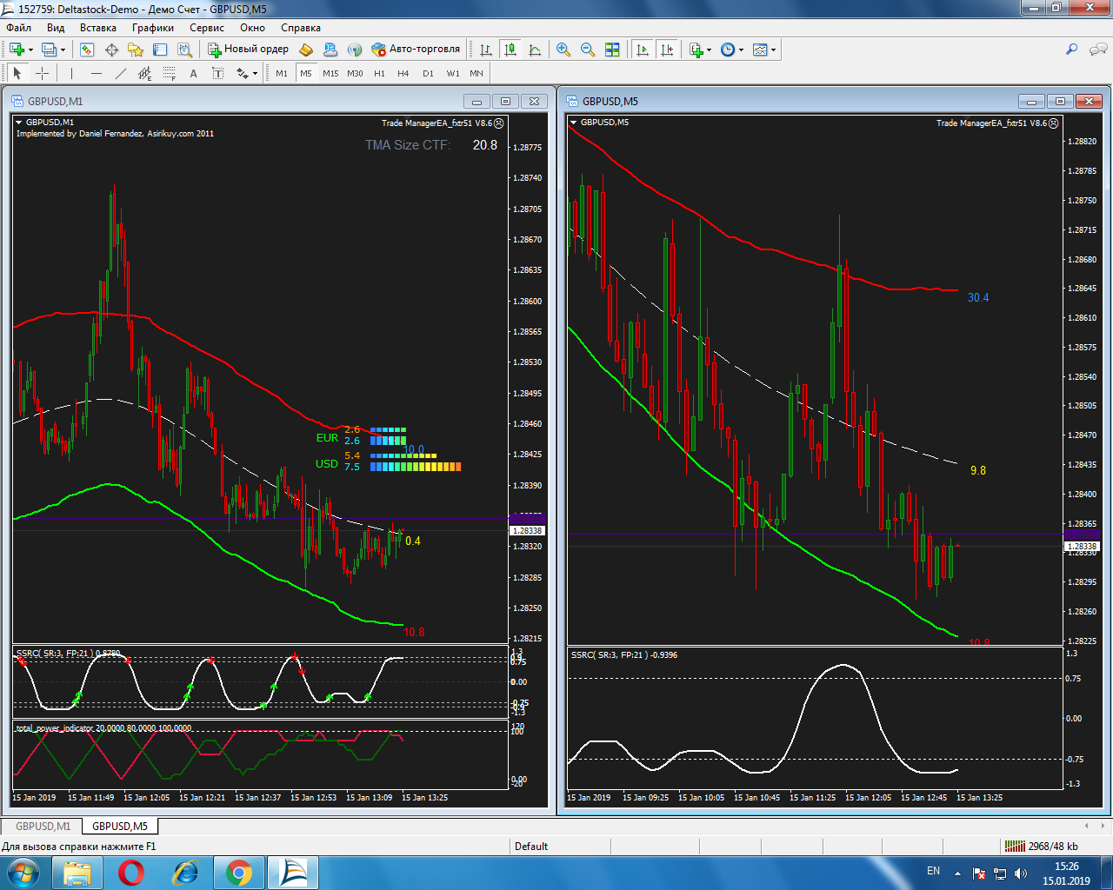Switch chart to candlestick mode

point(510,50)
